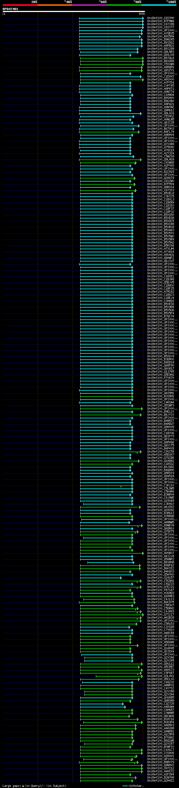This screenshot has height=788, width=179.
Task: Click the UniRef100_A7PTE4 label
Action: click(x=161, y=82)
